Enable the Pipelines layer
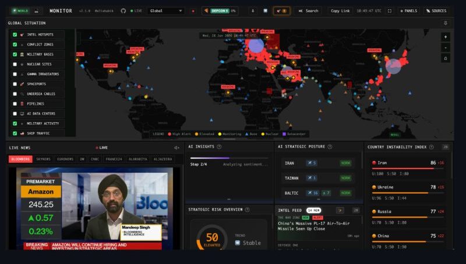 coord(15,104)
